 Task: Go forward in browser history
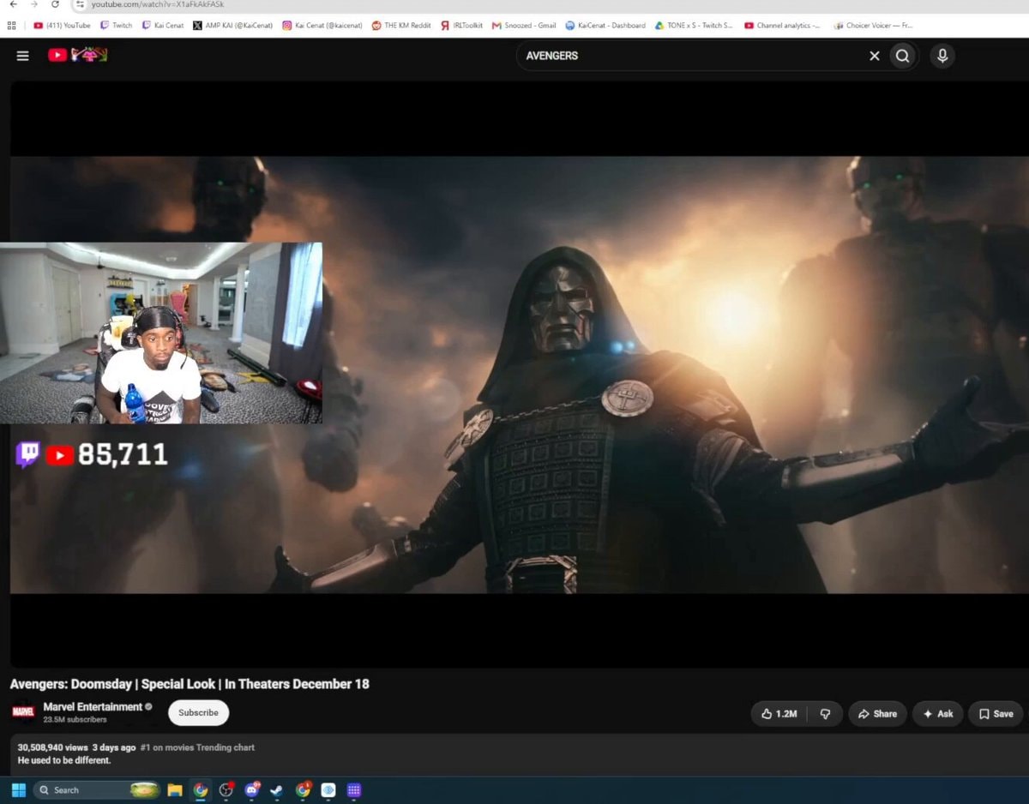pyautogui.click(x=33, y=4)
